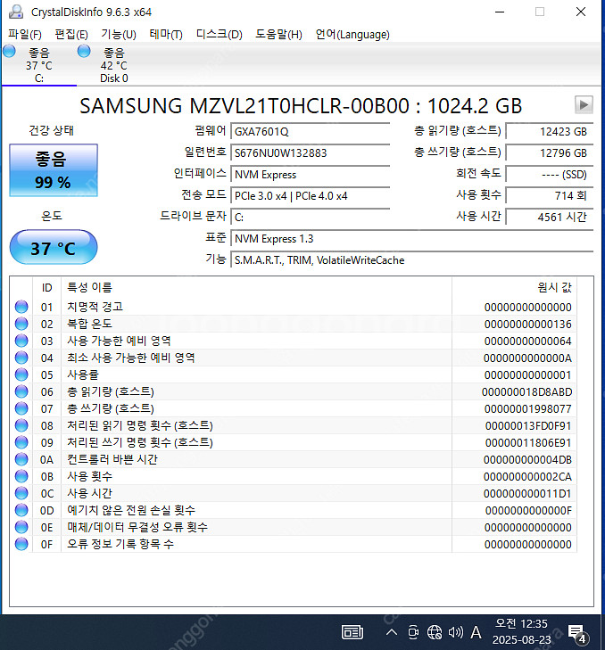Click the 특성 이름 column header

coord(256,287)
